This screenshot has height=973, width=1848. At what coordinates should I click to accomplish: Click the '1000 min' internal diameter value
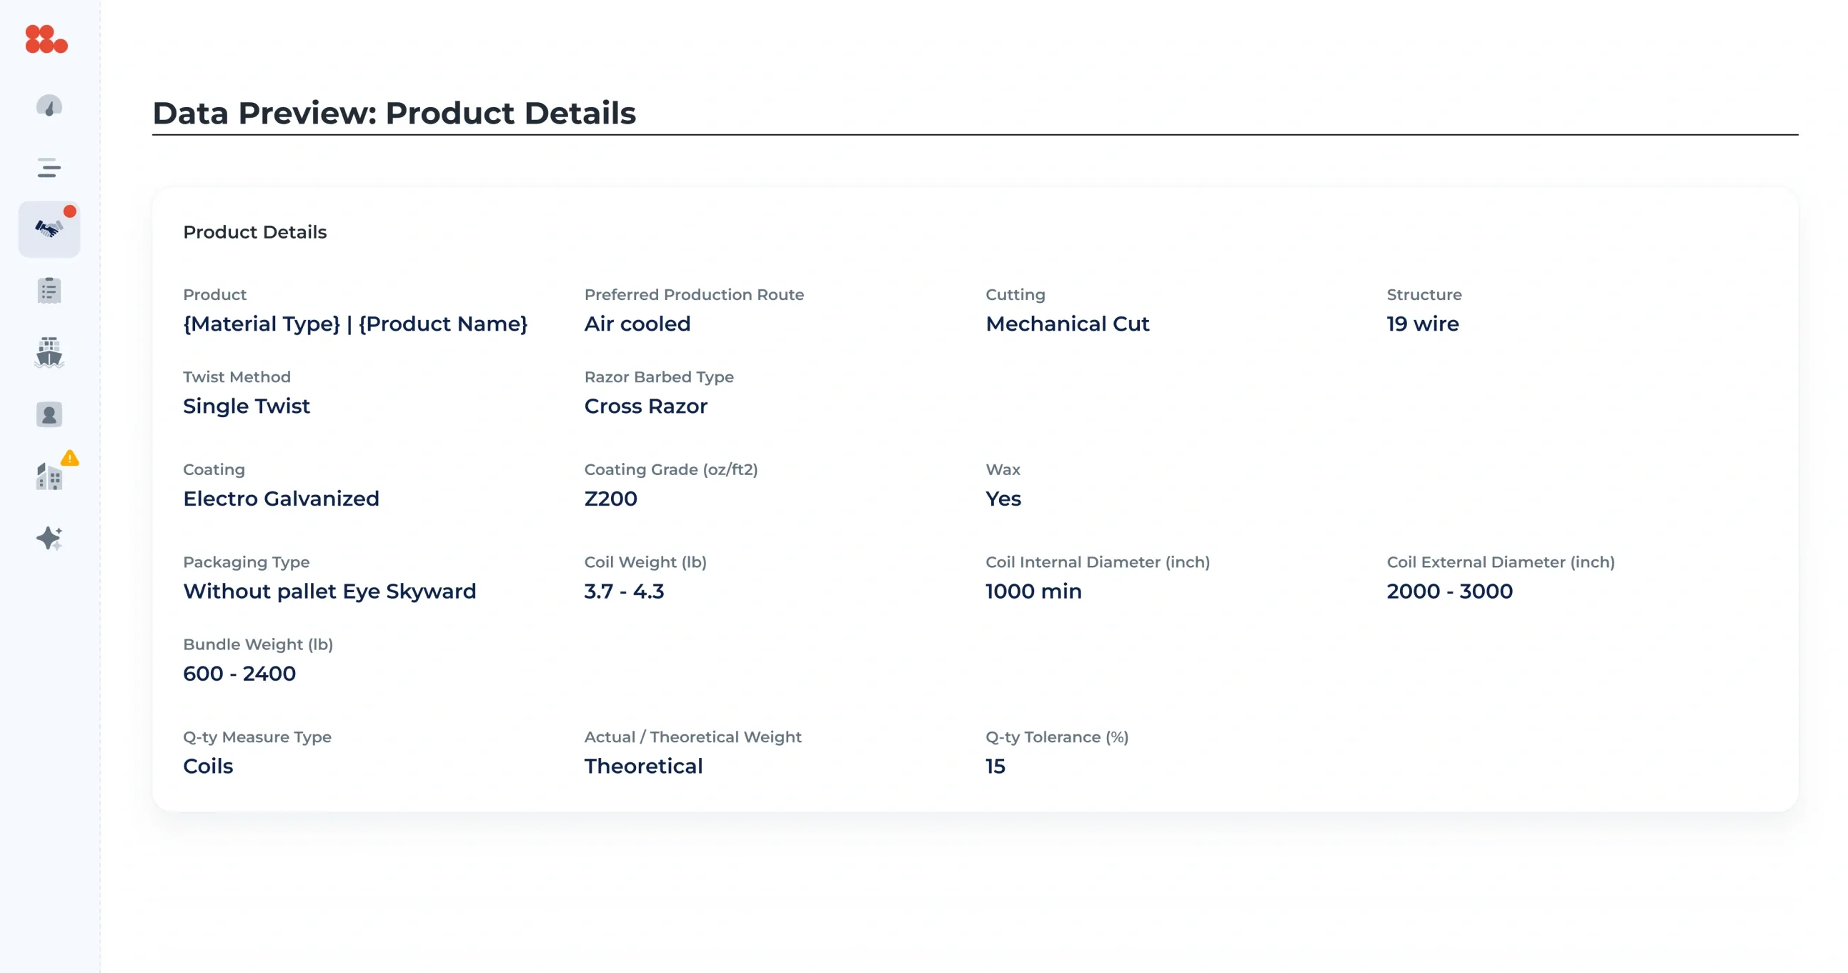(x=1033, y=592)
